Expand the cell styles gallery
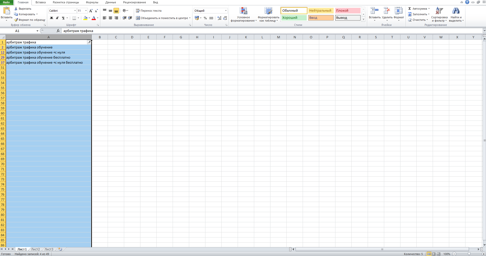 pyautogui.click(x=363, y=20)
